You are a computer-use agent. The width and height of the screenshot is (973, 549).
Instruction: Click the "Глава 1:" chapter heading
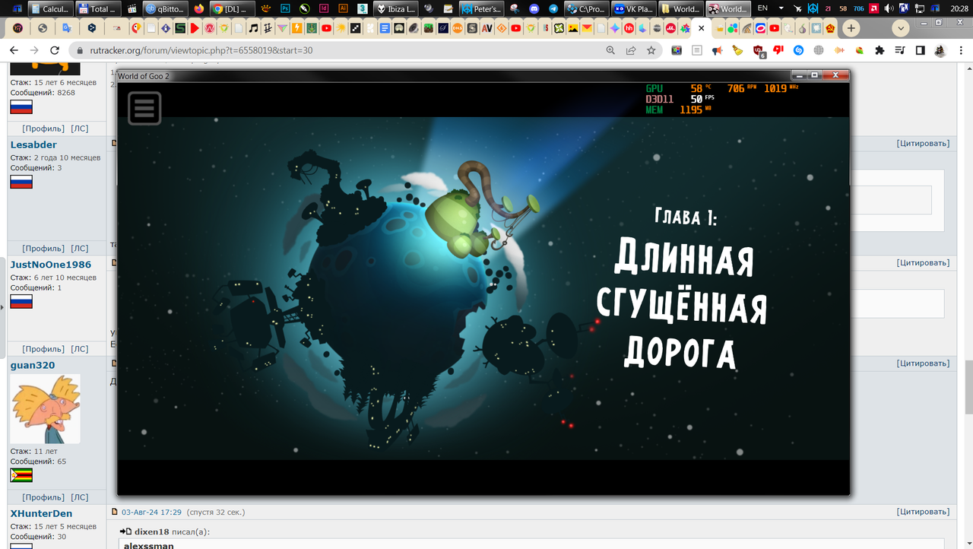pyautogui.click(x=685, y=217)
